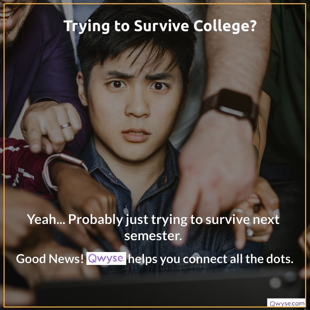This screenshot has width=310, height=310.
Task: Click the word semester.
Action: coord(153,236)
